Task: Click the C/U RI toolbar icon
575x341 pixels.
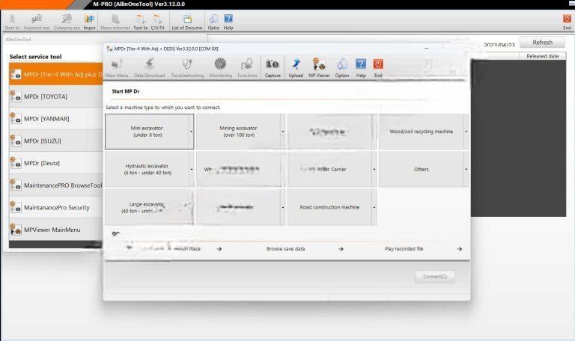Action: [x=158, y=22]
